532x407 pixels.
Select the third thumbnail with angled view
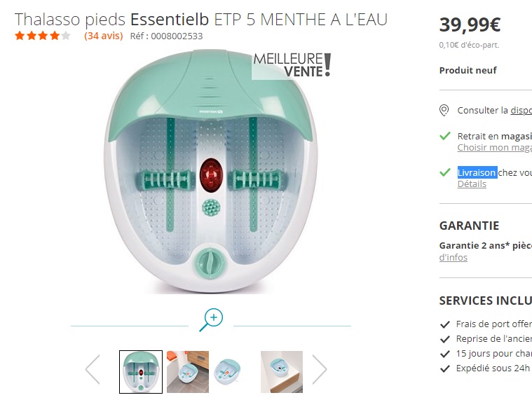point(233,371)
